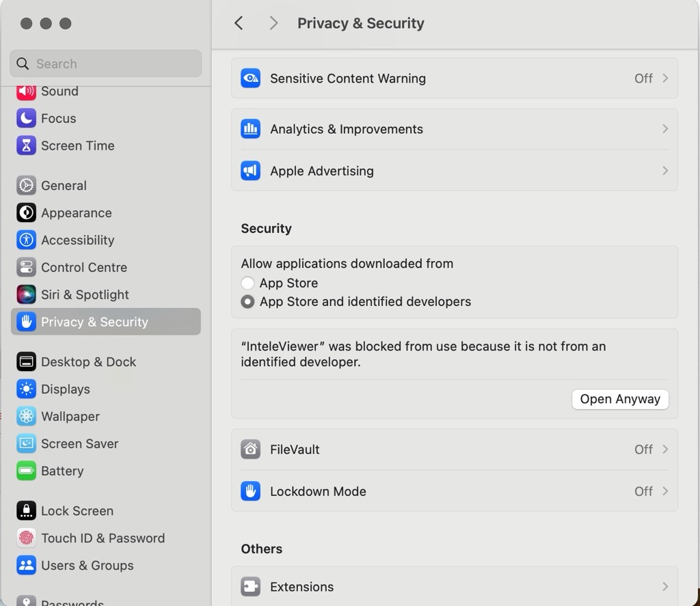Expand Apple Advertising options
Image resolution: width=700 pixels, height=606 pixels.
click(x=455, y=171)
